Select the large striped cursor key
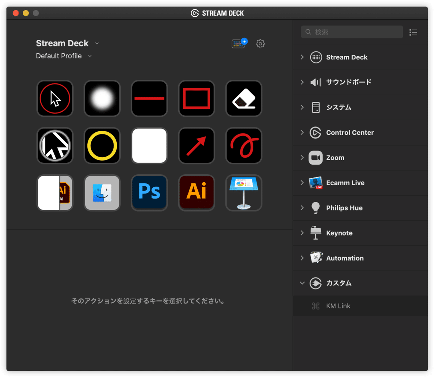435x378 pixels. point(55,146)
